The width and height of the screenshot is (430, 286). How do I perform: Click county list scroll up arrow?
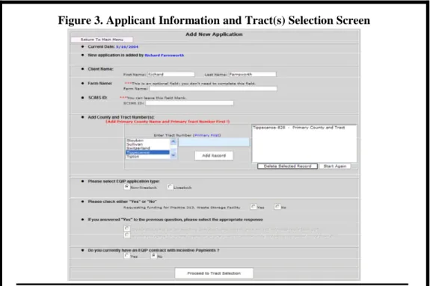tap(173, 141)
